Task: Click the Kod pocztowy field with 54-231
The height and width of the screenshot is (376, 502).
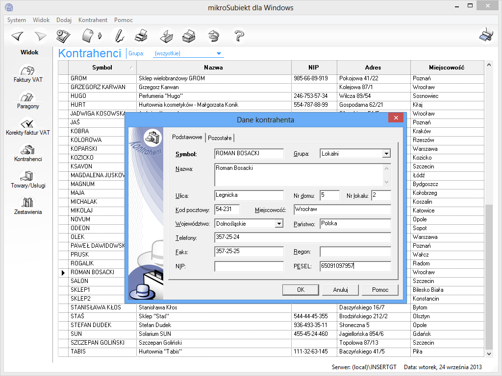Action: (x=227, y=210)
